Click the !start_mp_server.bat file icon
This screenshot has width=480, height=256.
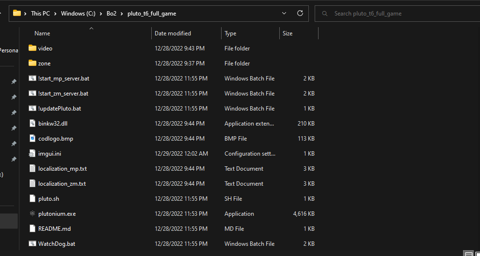[32, 78]
